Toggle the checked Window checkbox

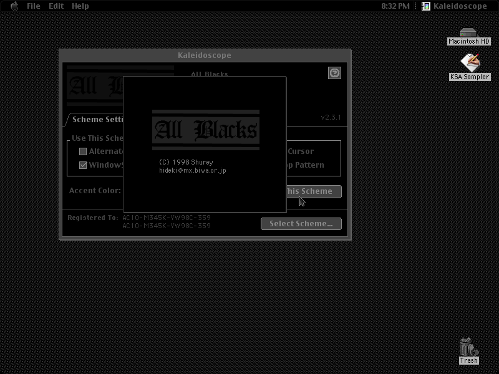click(83, 165)
